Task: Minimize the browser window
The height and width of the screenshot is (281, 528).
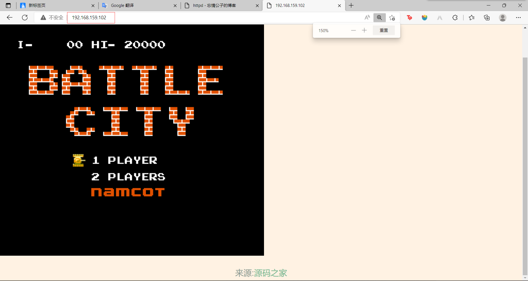Action: (x=488, y=6)
